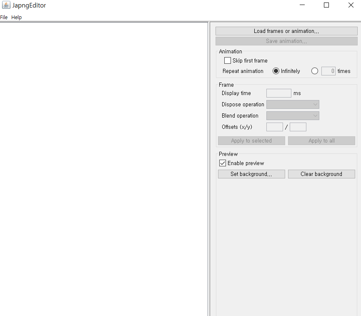Open the Help menu
The width and height of the screenshot is (361, 316).
16,17
